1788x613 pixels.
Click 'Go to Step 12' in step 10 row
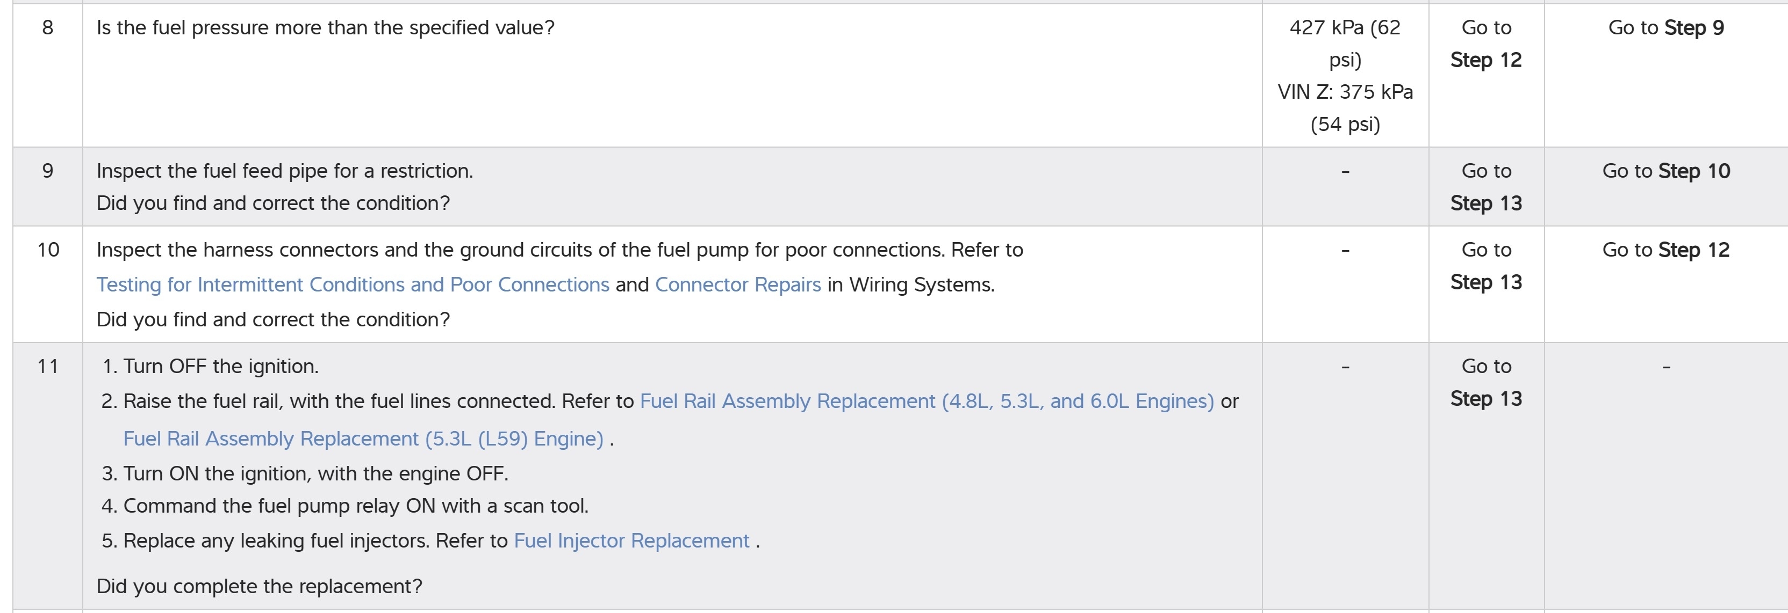(x=1666, y=250)
